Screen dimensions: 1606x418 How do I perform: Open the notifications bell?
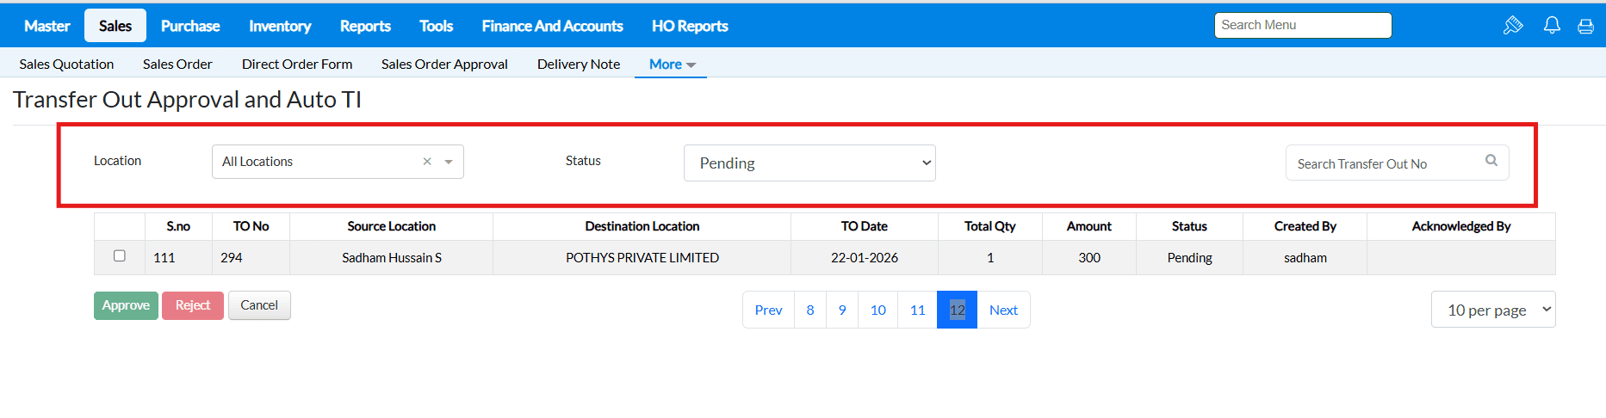1552,26
